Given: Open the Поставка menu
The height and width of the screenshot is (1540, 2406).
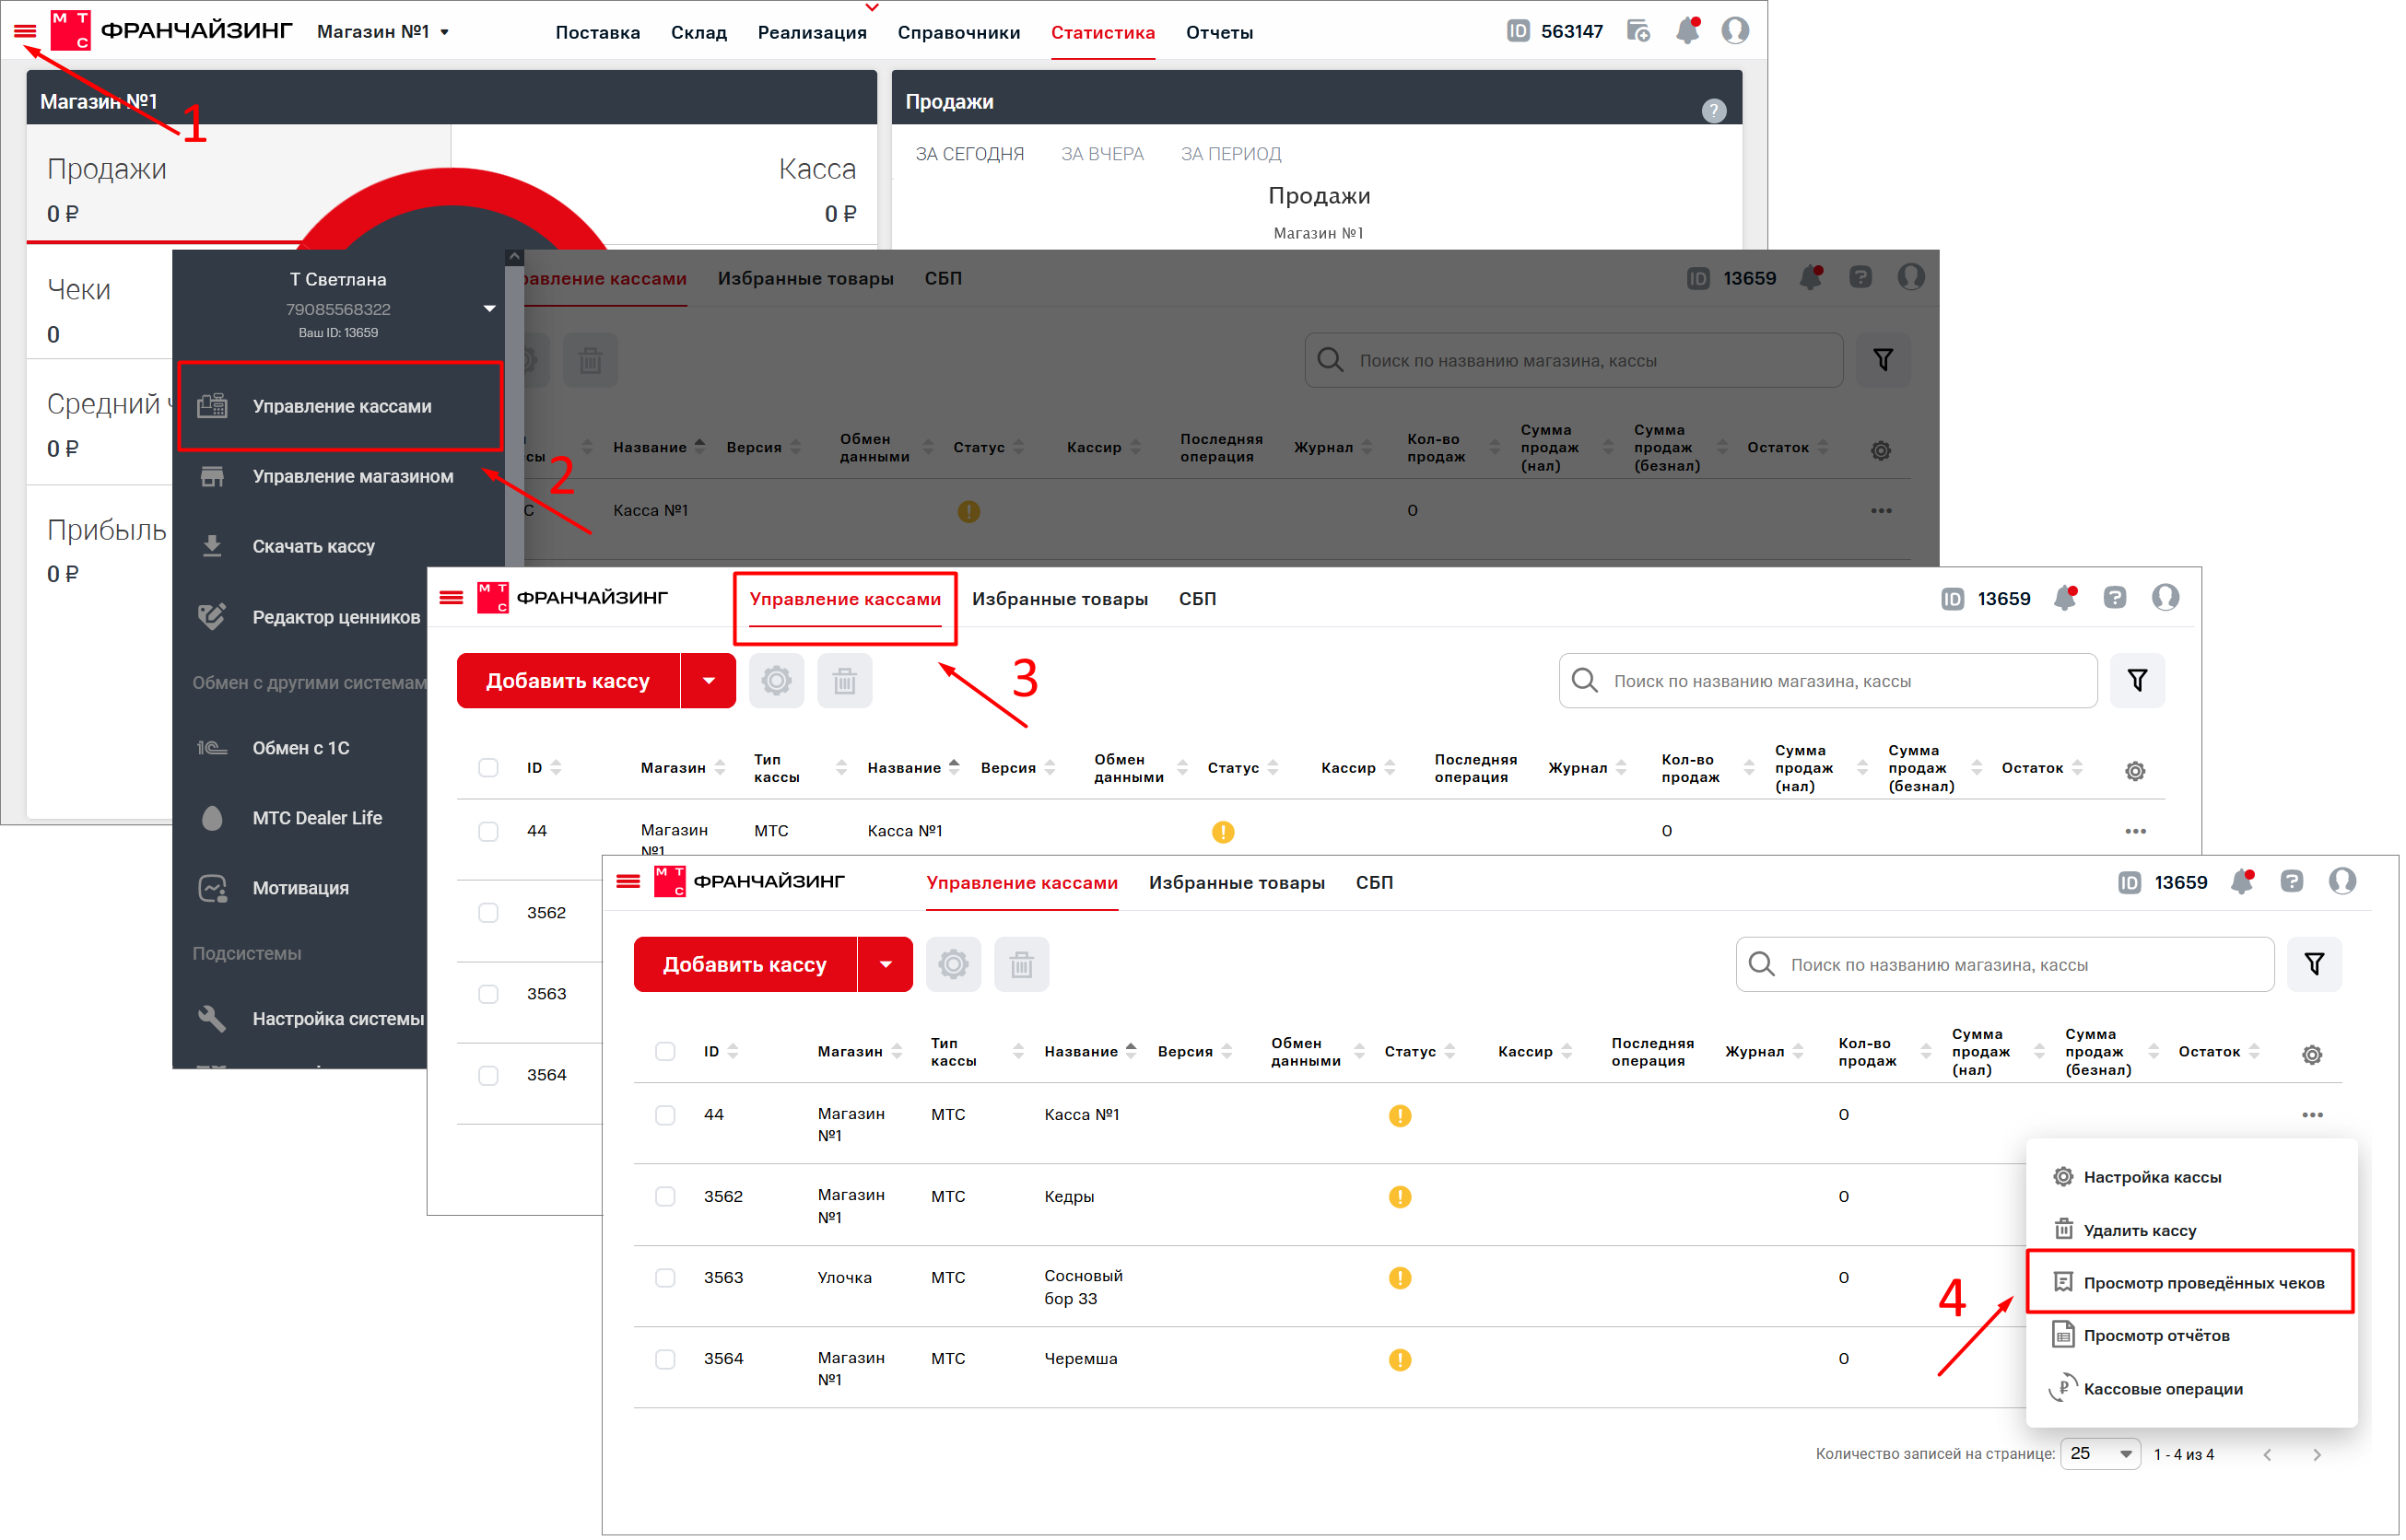Looking at the screenshot, I should (x=598, y=33).
